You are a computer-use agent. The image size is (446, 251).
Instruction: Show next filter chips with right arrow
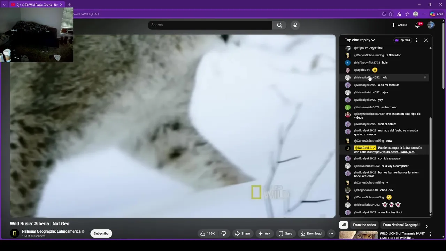(427, 226)
